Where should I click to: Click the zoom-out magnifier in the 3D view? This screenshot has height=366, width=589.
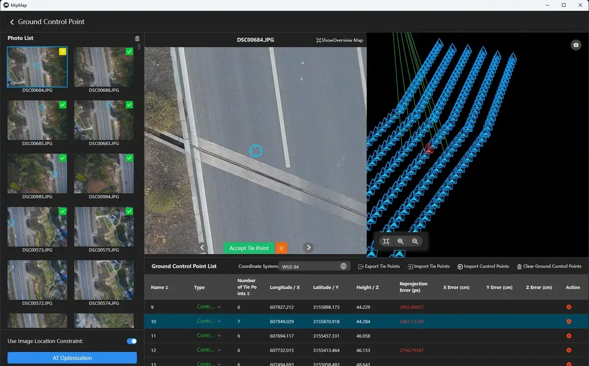point(415,241)
